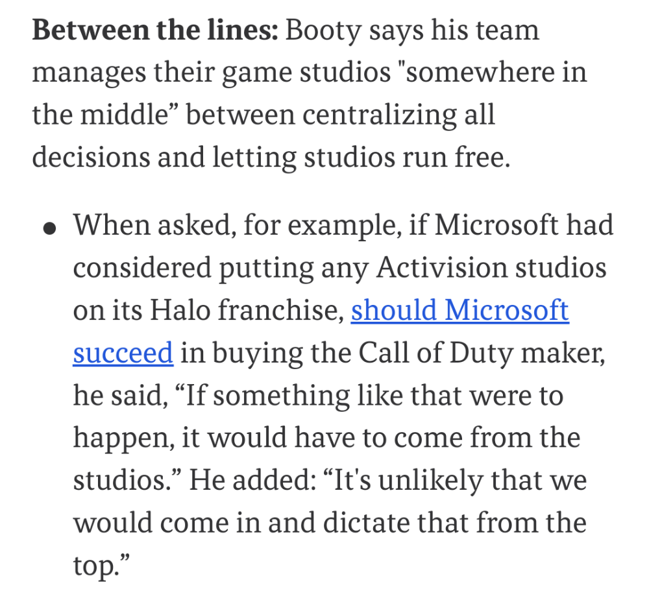Click the phrase "somewhere in" quote start

pyautogui.click(x=496, y=73)
